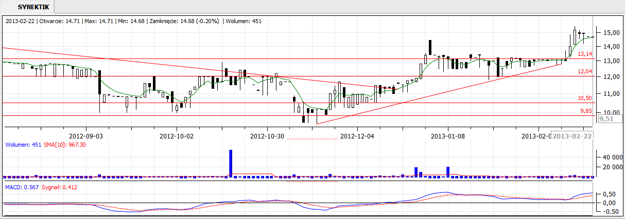Click the 40 000 tick on volume axis
This screenshot has height=219, width=625.
(609, 156)
